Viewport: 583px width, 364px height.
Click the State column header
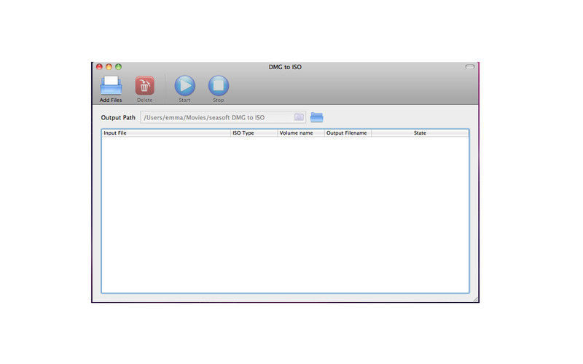point(420,133)
